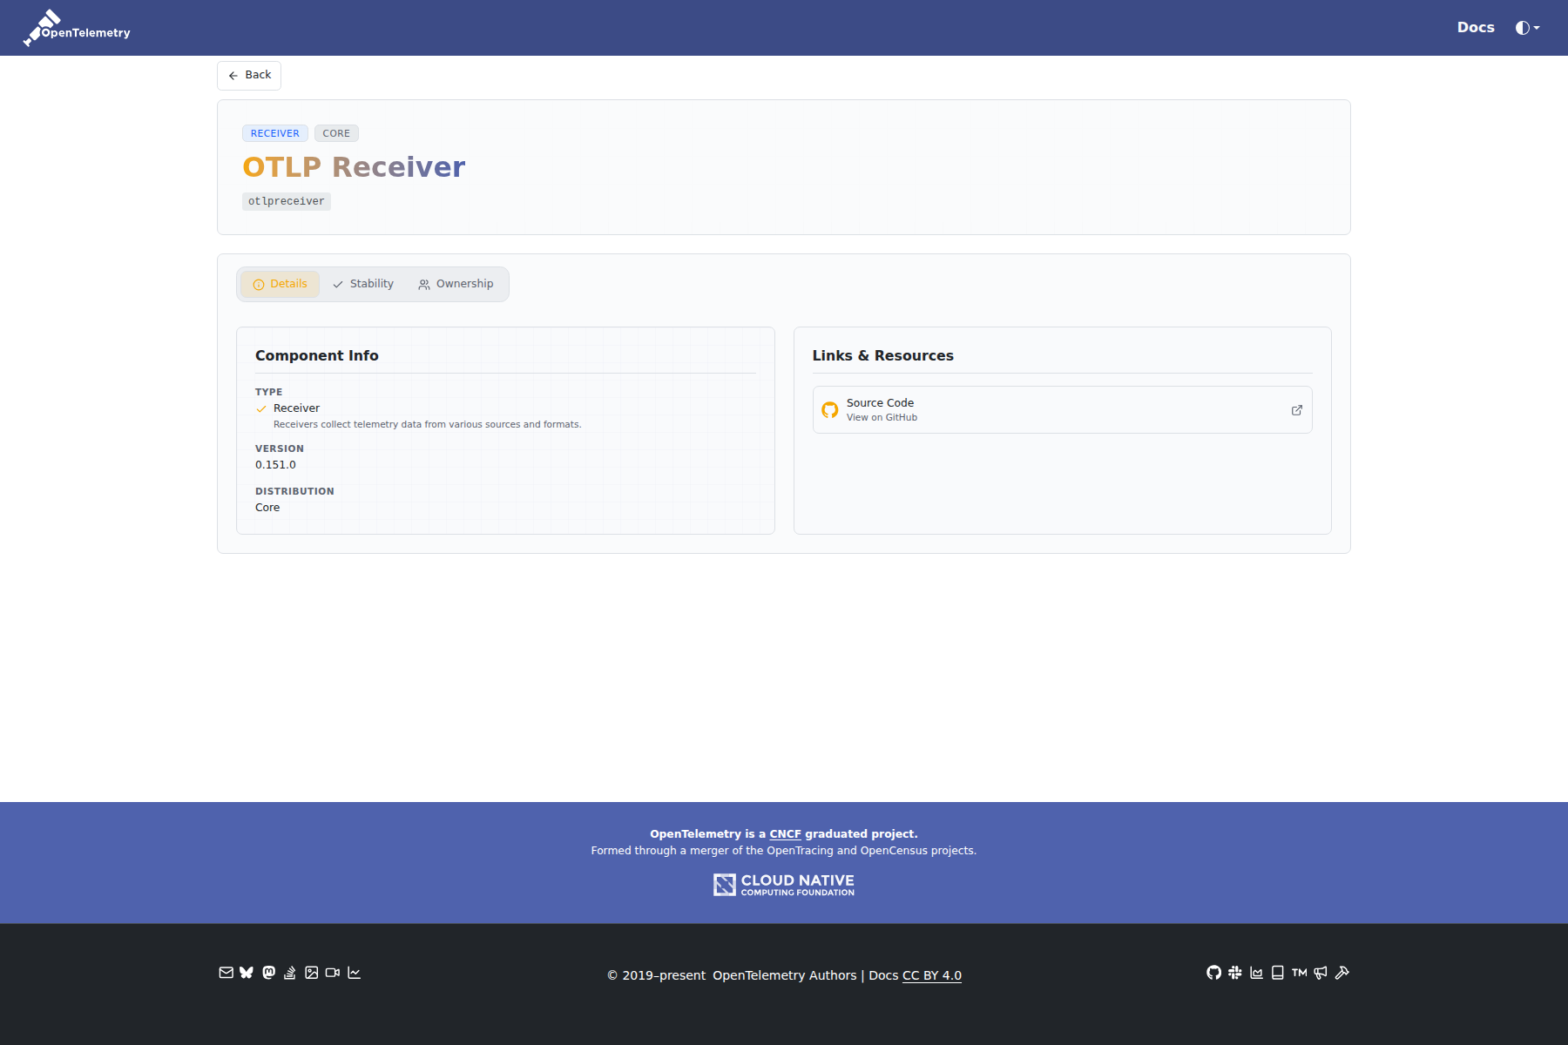Click the external link icon on Source Code

pos(1297,410)
